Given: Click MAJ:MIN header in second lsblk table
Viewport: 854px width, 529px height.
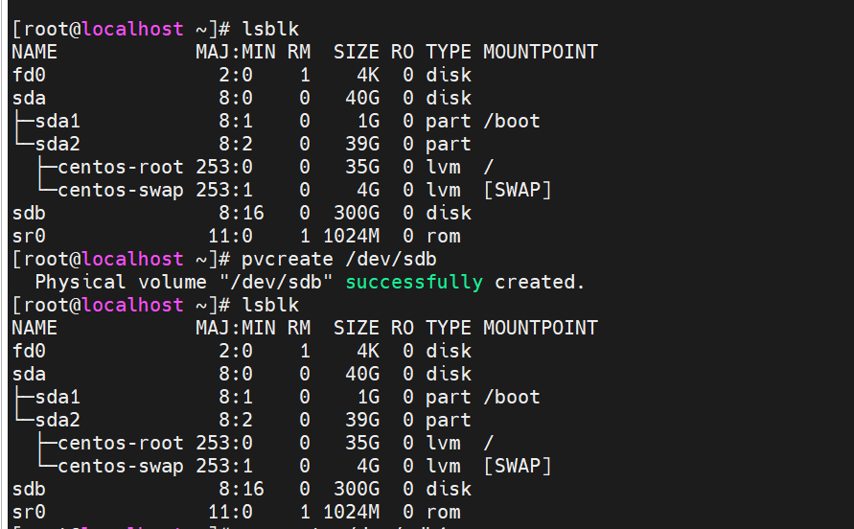Looking at the screenshot, I should [x=236, y=328].
